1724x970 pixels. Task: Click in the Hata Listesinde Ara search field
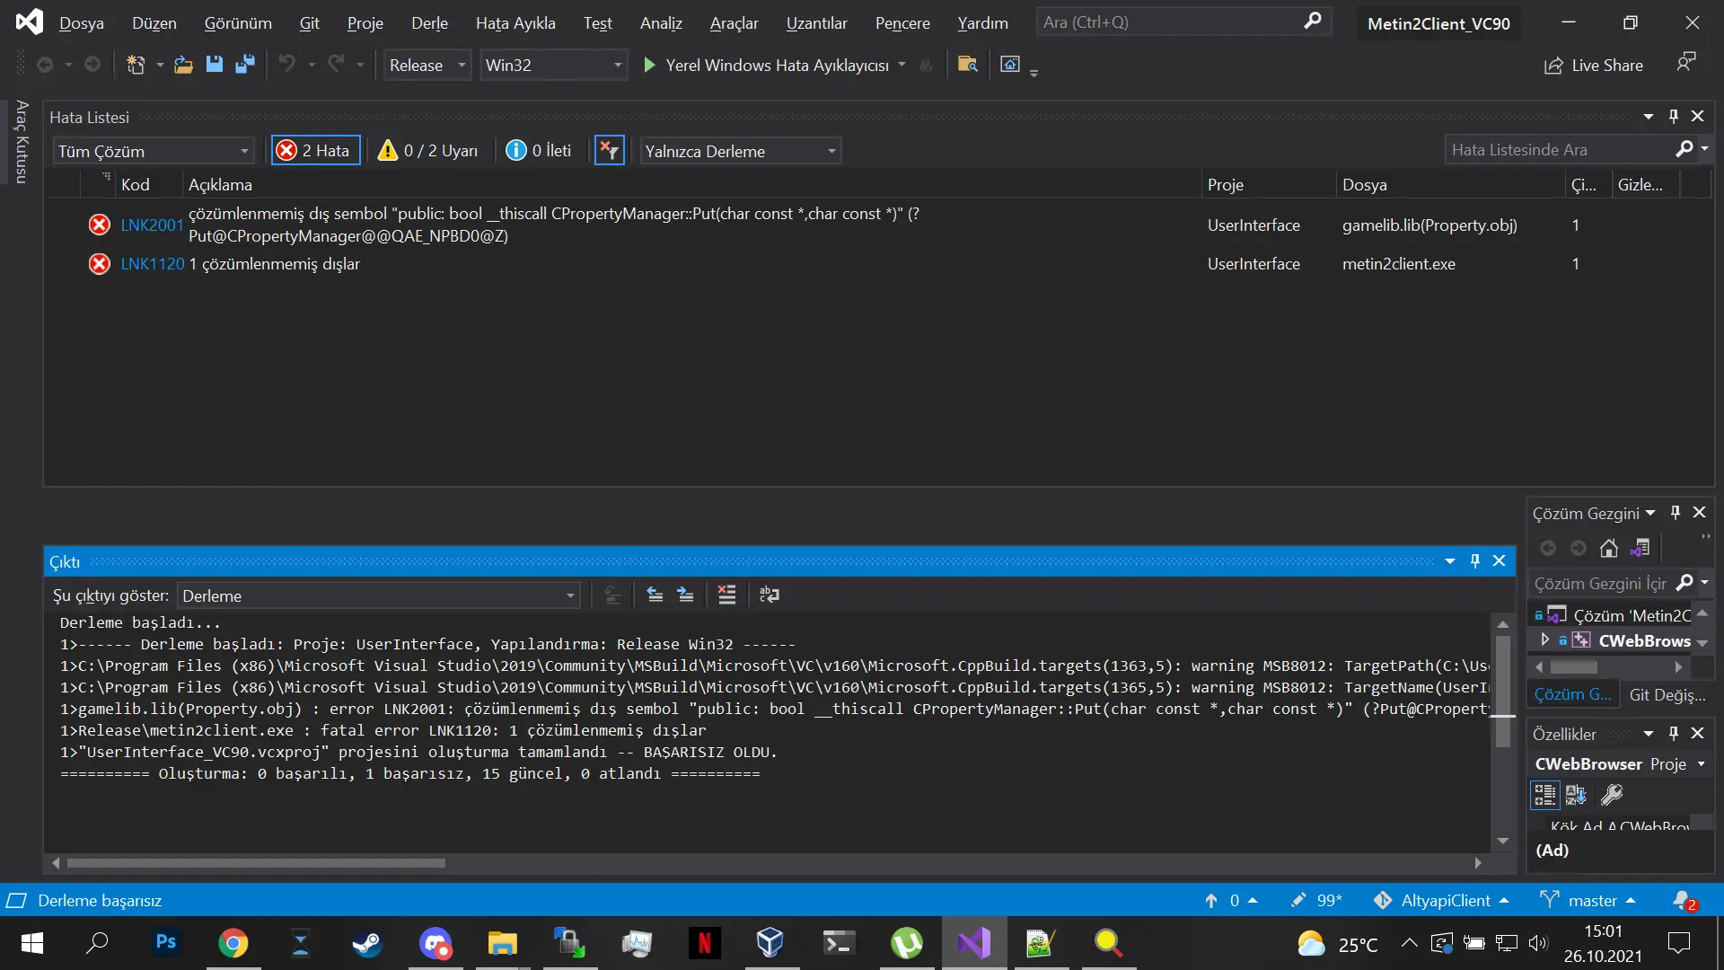(1558, 149)
